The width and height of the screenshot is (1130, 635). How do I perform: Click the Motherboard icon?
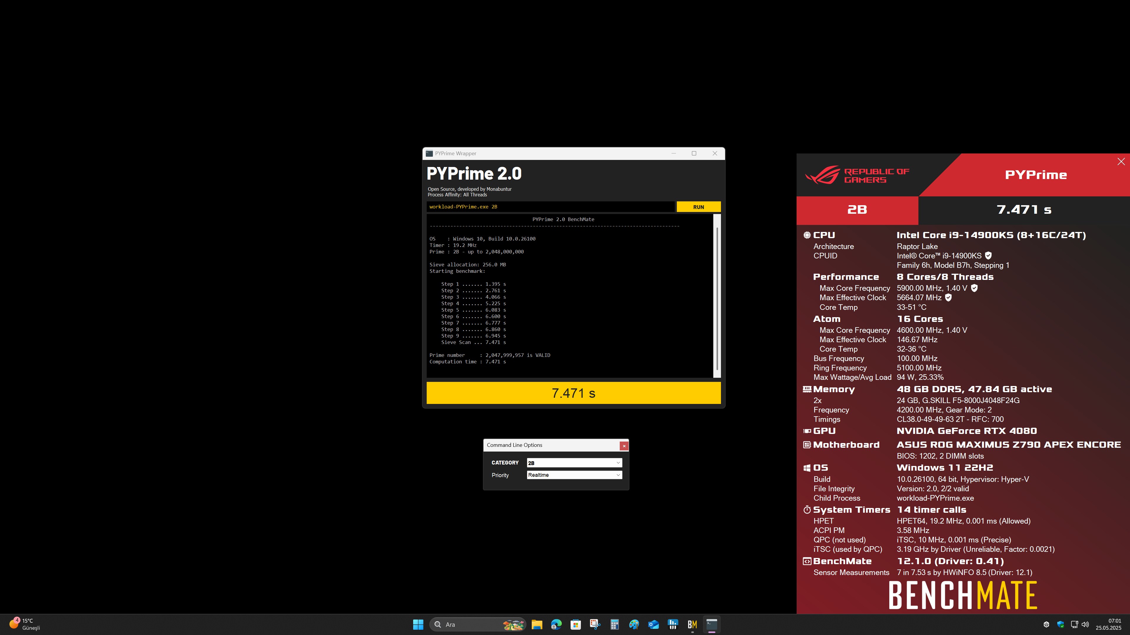coord(807,445)
